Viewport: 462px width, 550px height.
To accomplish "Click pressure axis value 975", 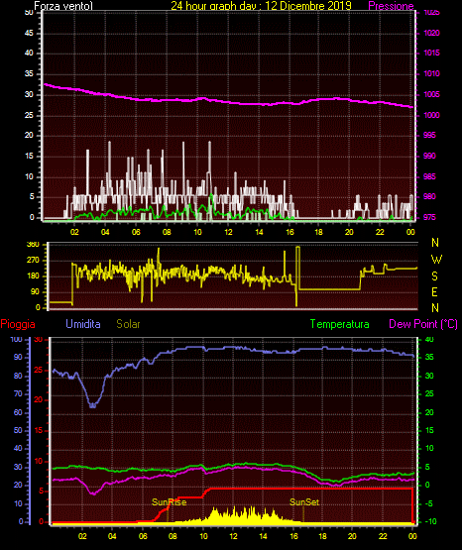I will pos(429,217).
